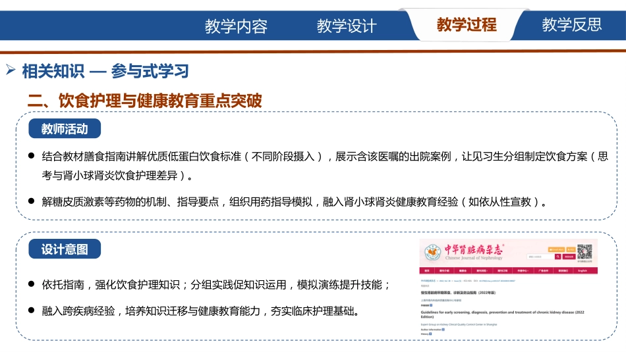Click the search icon in journal screenshot
The image size is (626, 352).
point(557,257)
